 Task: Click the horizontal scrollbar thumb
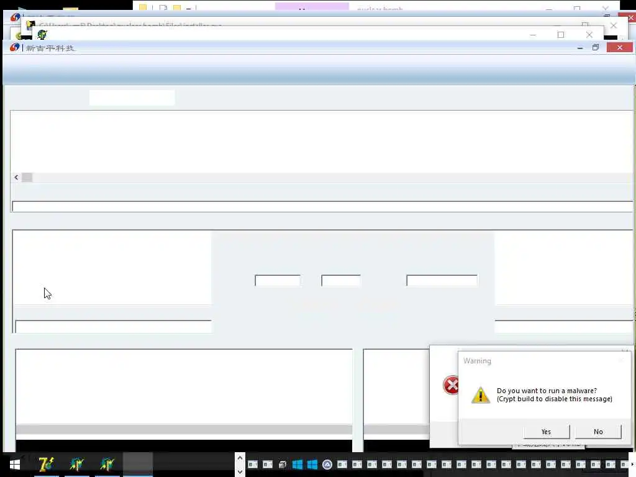[27, 177]
